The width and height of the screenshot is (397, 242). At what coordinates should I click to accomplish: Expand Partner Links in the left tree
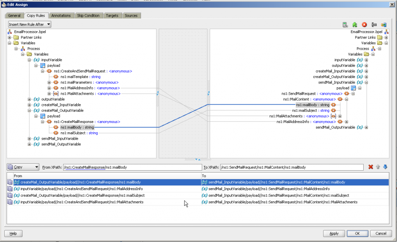[x=10, y=38]
